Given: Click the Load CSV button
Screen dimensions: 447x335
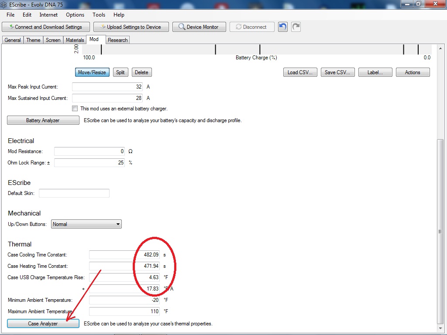Looking at the screenshot, I should pyautogui.click(x=300, y=72).
